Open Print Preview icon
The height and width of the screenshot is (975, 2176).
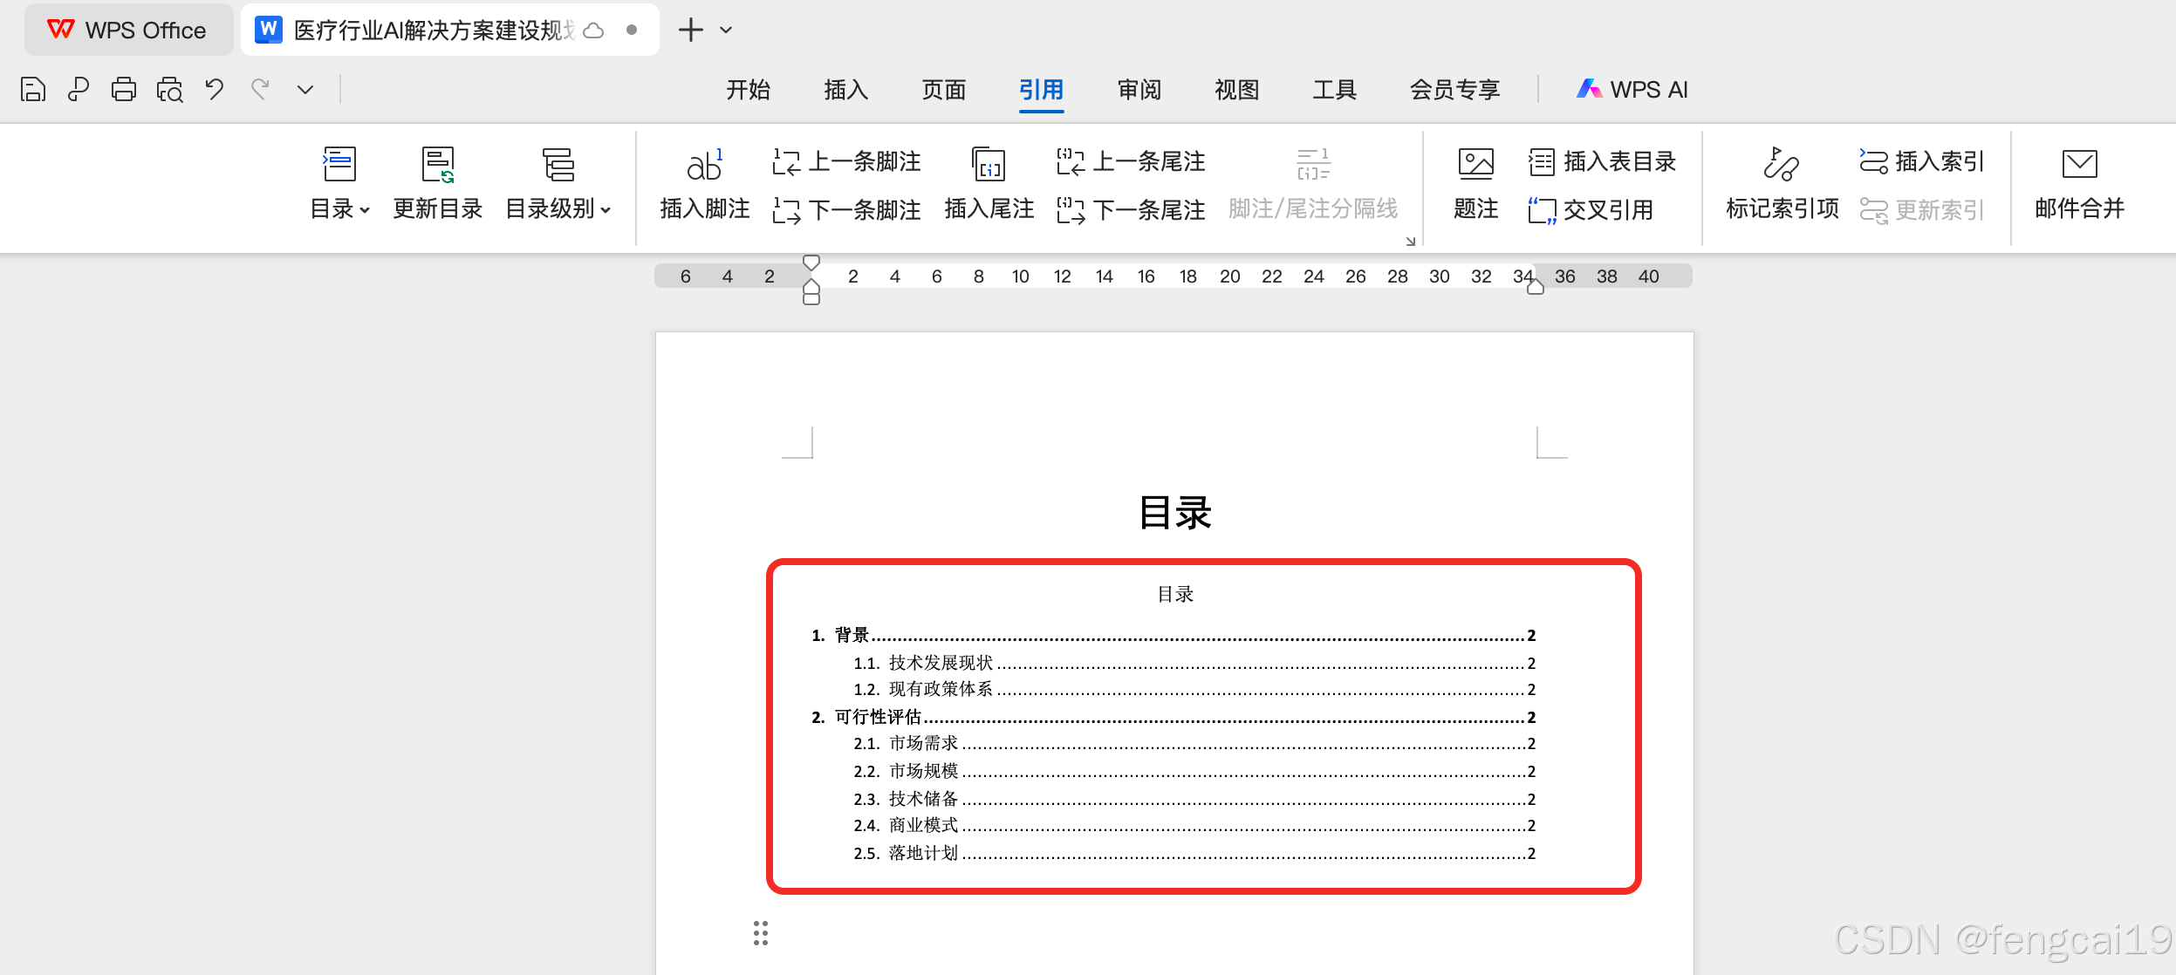tap(169, 89)
